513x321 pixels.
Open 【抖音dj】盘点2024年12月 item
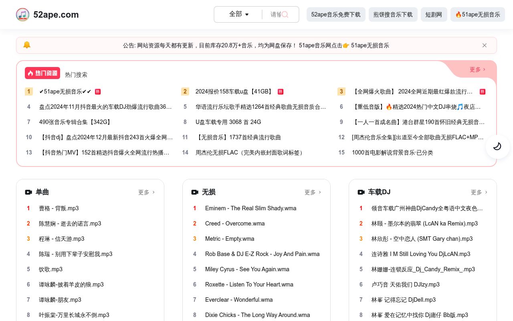click(x=106, y=137)
